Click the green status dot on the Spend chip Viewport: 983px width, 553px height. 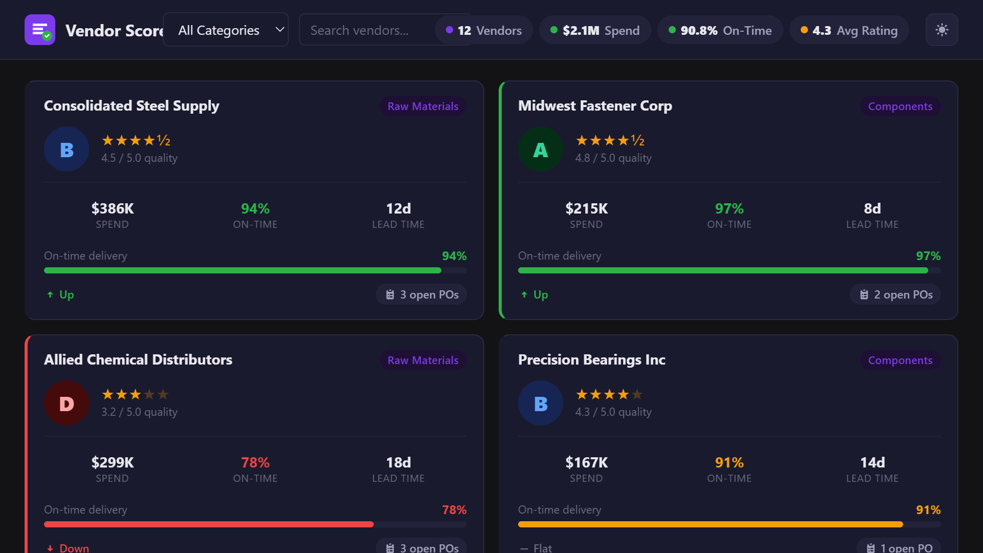click(x=554, y=30)
